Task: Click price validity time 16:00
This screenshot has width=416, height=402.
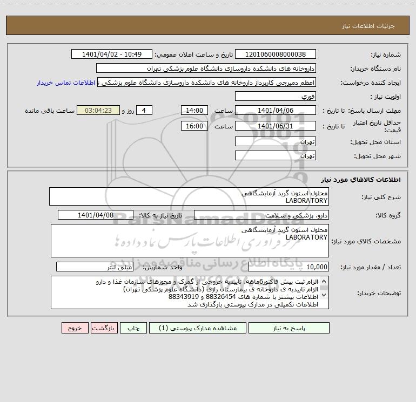Action: [194, 126]
